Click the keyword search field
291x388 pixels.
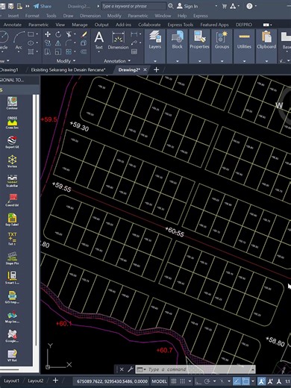(134, 6)
